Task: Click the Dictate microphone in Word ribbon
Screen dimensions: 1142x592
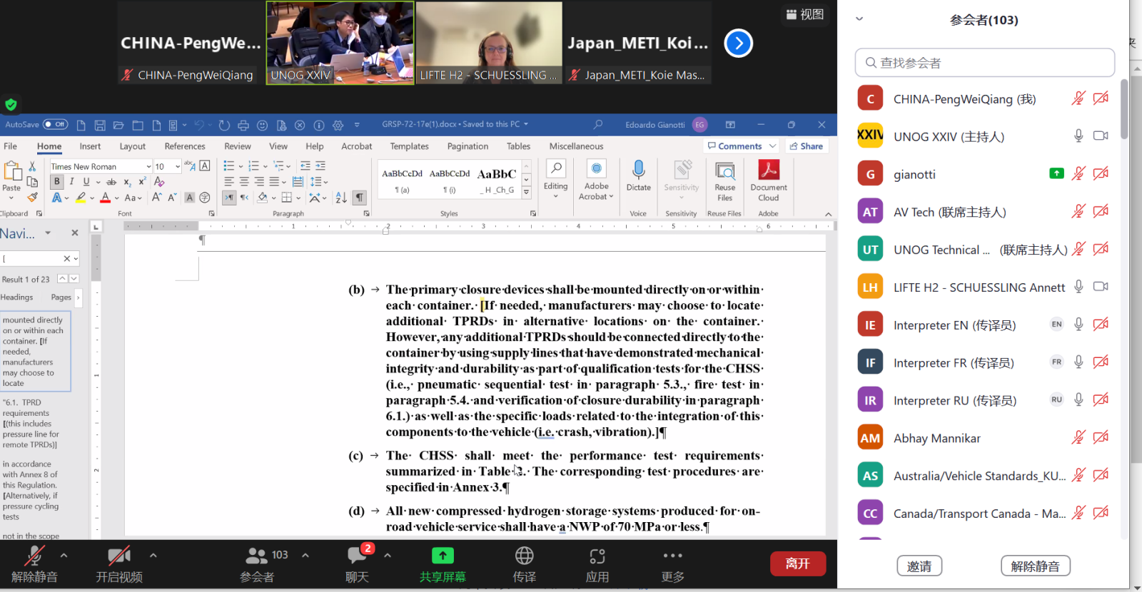Action: point(638,175)
